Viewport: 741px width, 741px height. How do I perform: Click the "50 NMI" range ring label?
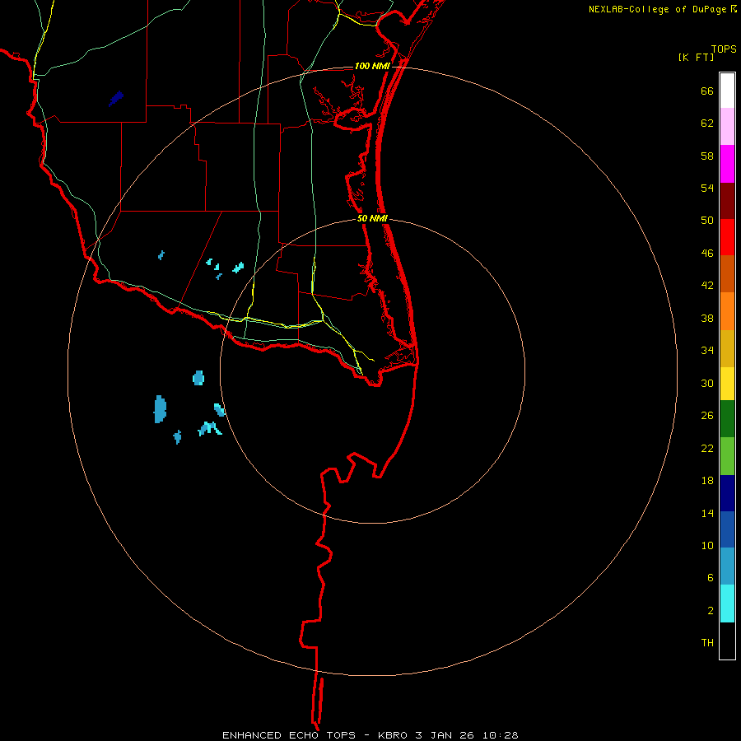[372, 218]
